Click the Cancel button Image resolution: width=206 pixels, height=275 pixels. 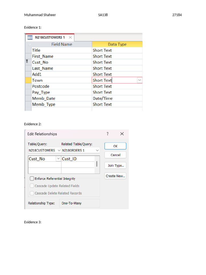pos(115,155)
